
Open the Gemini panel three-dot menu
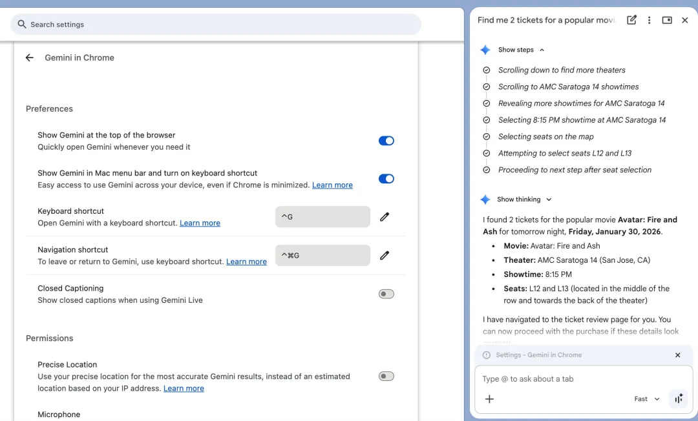[x=650, y=20]
